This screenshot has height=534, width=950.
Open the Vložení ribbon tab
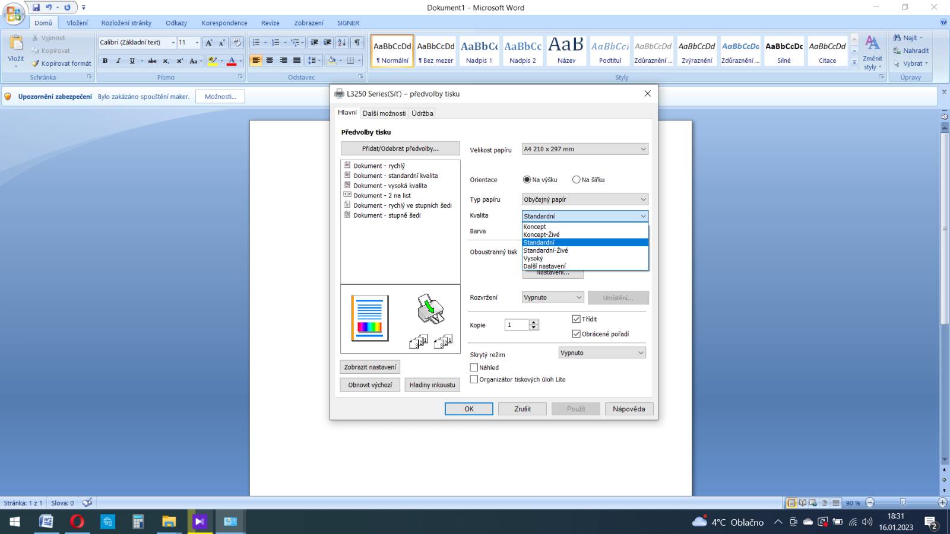(77, 23)
